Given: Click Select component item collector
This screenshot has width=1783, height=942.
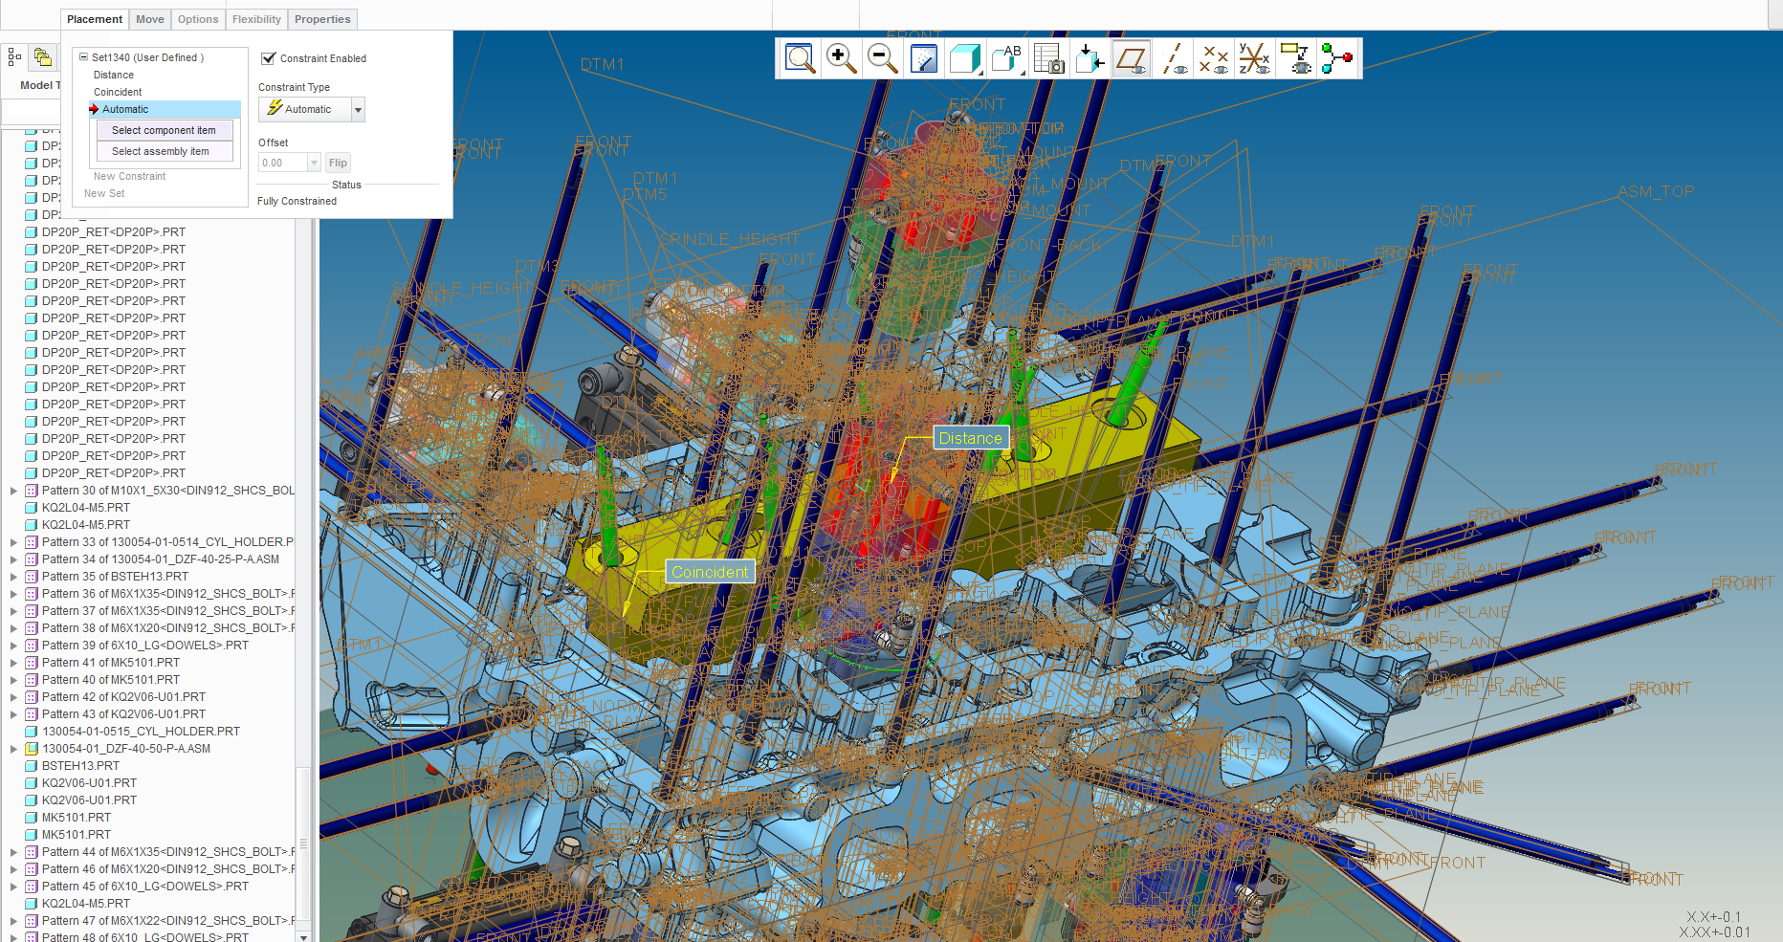Looking at the screenshot, I should click(x=165, y=130).
